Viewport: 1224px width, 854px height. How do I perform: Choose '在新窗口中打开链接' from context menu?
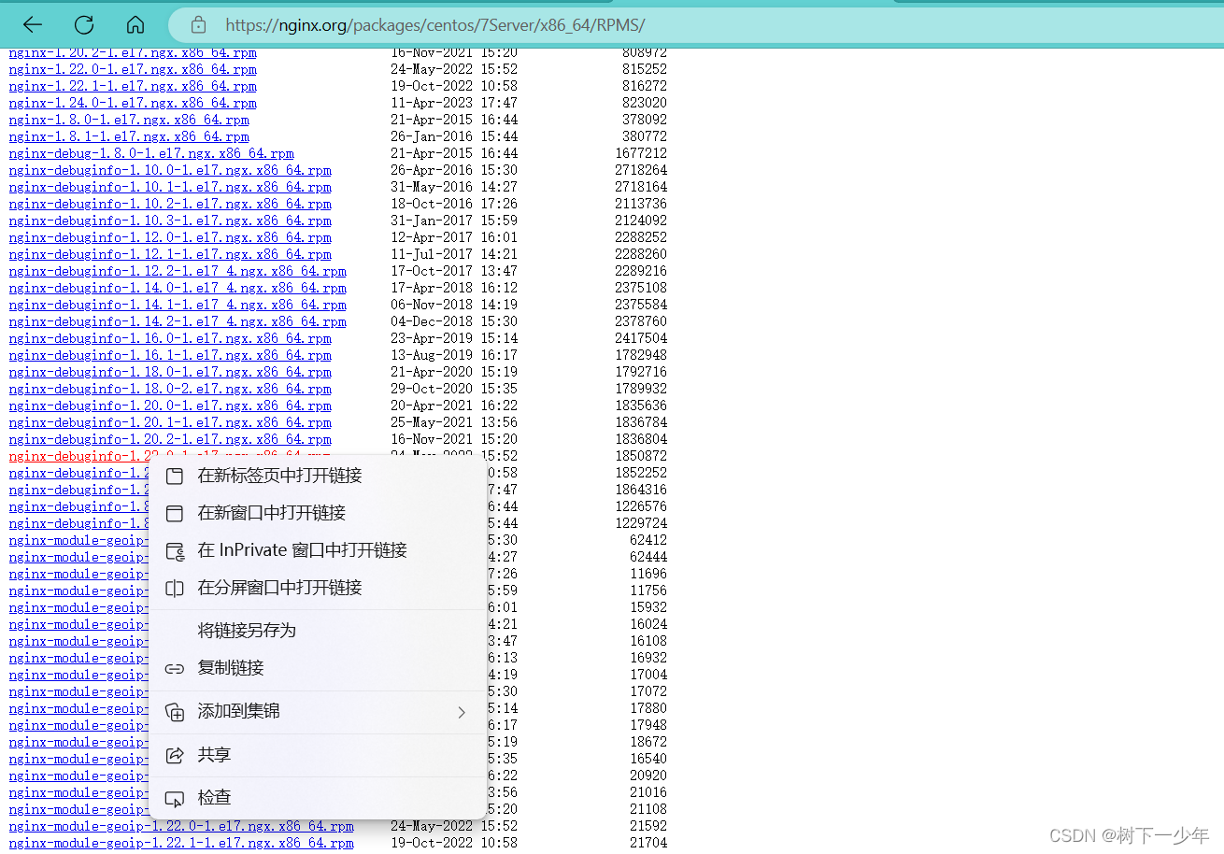click(x=318, y=513)
